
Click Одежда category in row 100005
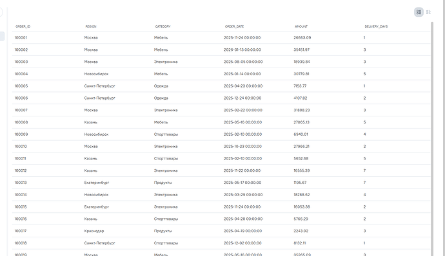pyautogui.click(x=161, y=86)
